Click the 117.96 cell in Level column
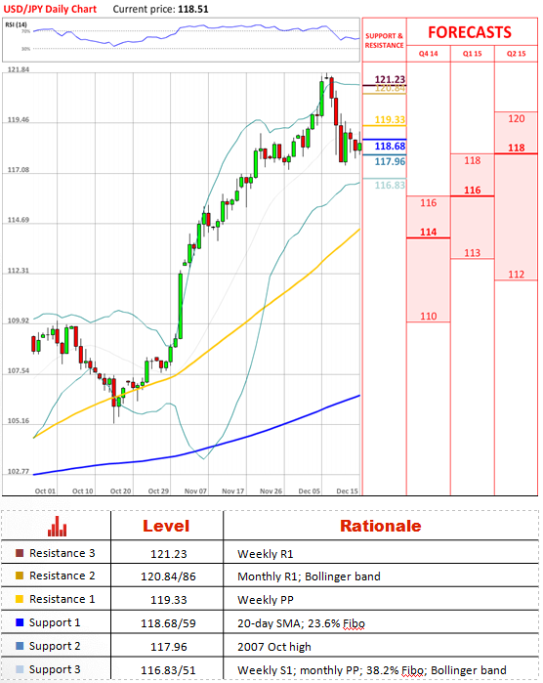 (x=169, y=647)
